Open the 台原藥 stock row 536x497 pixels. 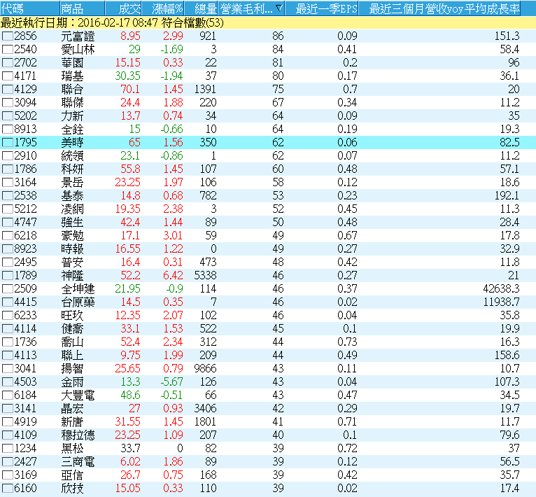coord(77,302)
